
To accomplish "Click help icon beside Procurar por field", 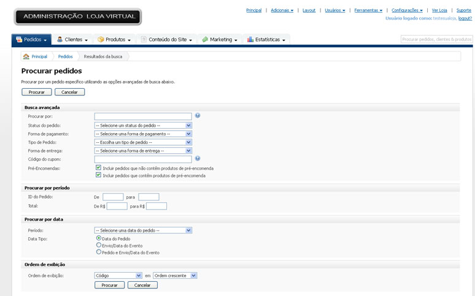I will tap(198, 115).
